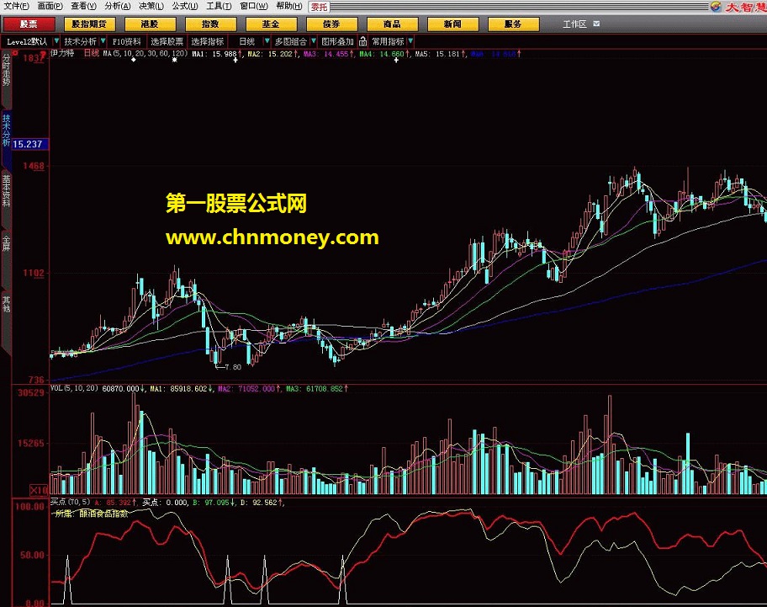
Task: Select the 指数 category button
Action: [x=210, y=24]
